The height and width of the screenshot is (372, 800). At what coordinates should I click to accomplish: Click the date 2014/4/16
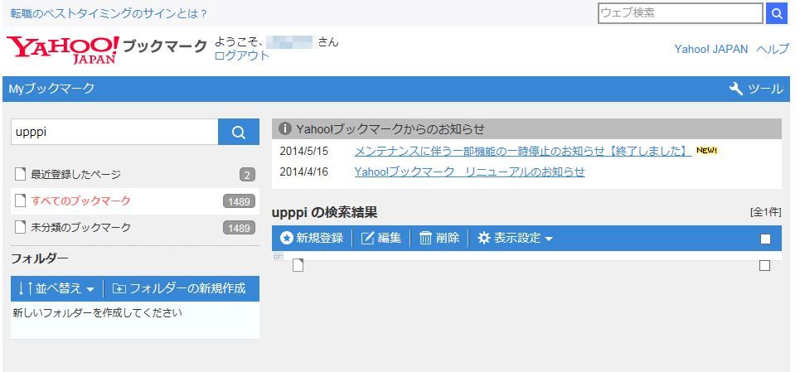click(304, 172)
